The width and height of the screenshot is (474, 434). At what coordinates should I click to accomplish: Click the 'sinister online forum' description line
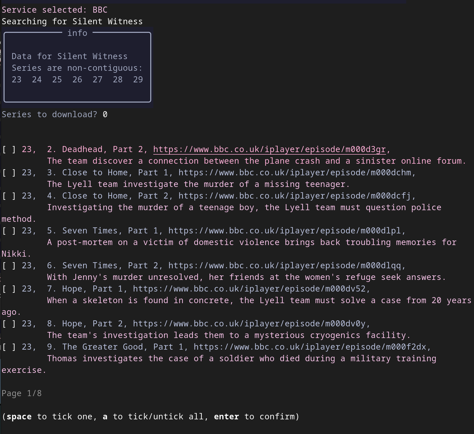pos(257,161)
